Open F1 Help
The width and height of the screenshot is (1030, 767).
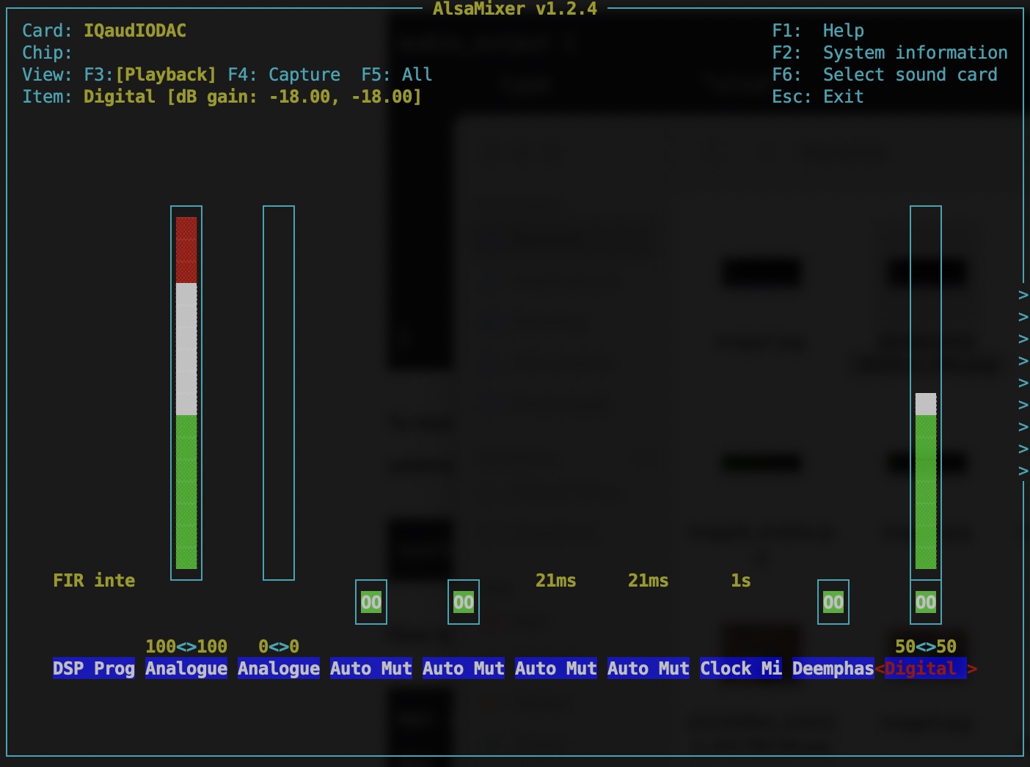818,31
